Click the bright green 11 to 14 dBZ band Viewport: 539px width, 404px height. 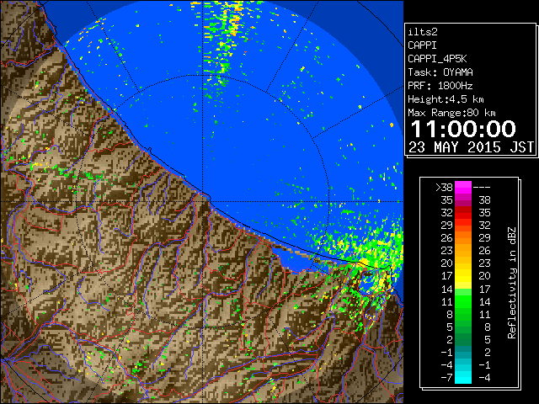tap(463, 301)
